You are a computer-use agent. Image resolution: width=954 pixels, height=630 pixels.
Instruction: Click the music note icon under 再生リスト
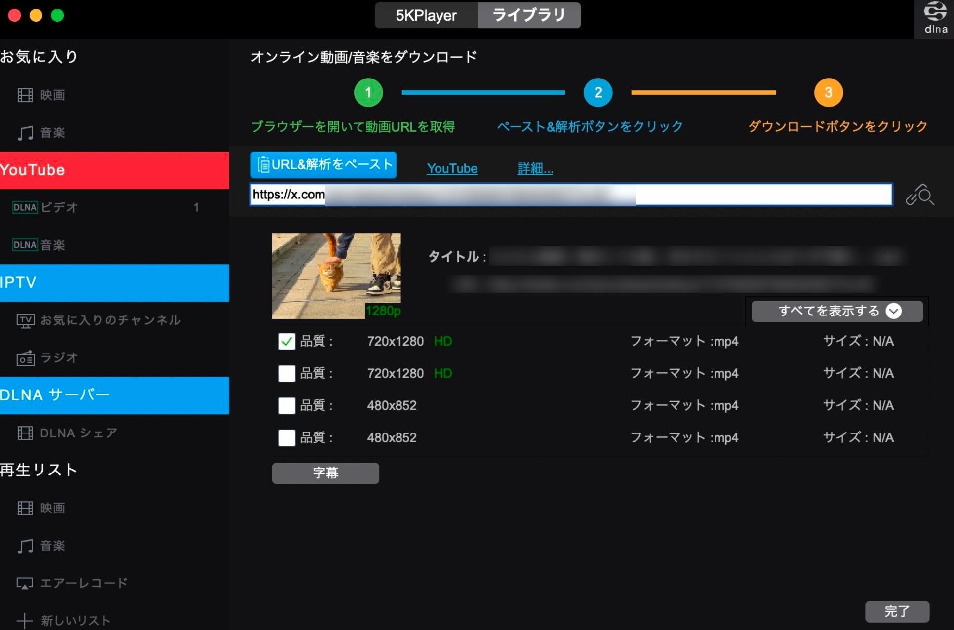[25, 546]
